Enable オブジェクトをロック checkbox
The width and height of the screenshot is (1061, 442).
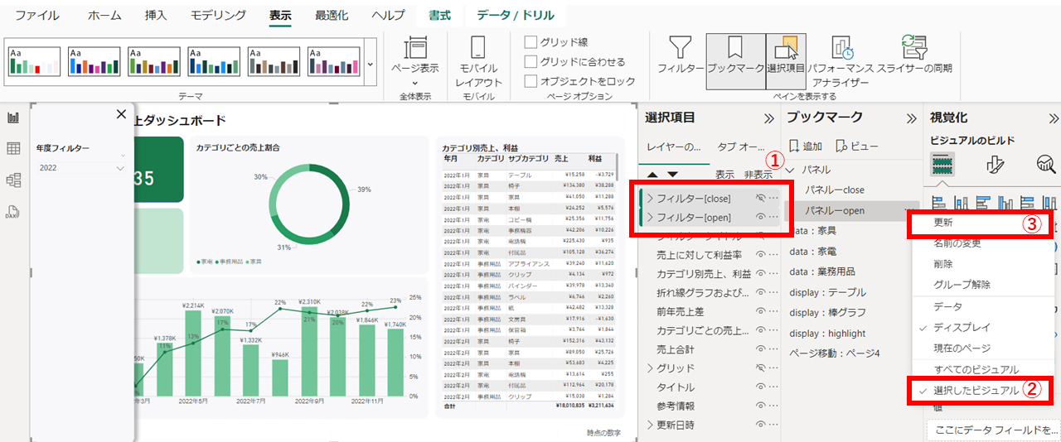coord(531,82)
